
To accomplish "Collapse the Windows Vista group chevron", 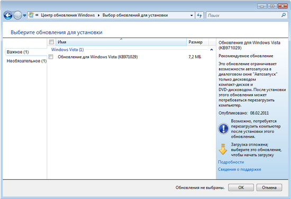I will (212, 50).
